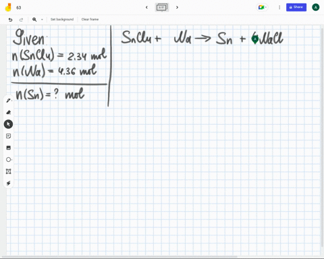
Task: Click the green collaborator cursor marker
Action: tap(255, 40)
